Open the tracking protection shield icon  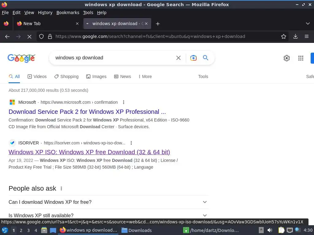[41, 37]
